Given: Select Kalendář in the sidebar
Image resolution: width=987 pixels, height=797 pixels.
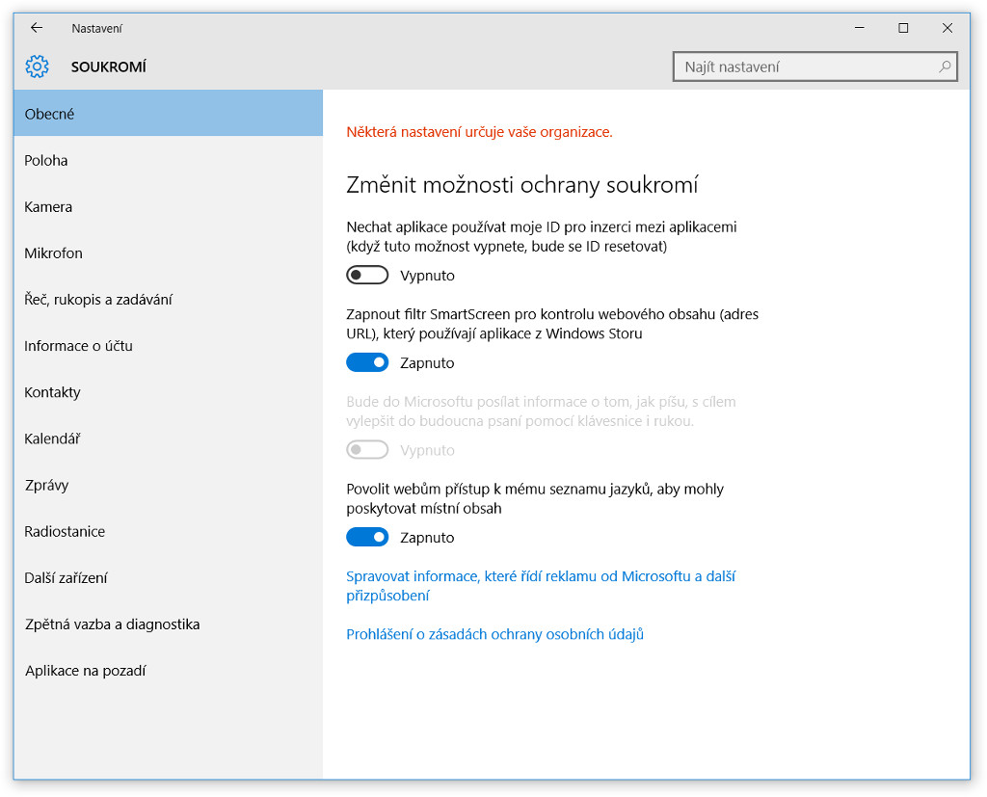Looking at the screenshot, I should pyautogui.click(x=53, y=438).
